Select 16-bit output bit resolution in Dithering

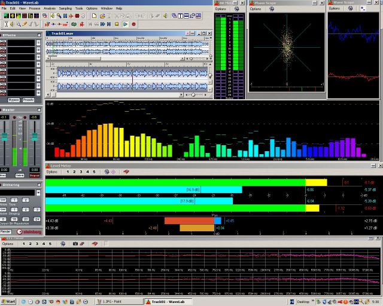(14, 219)
